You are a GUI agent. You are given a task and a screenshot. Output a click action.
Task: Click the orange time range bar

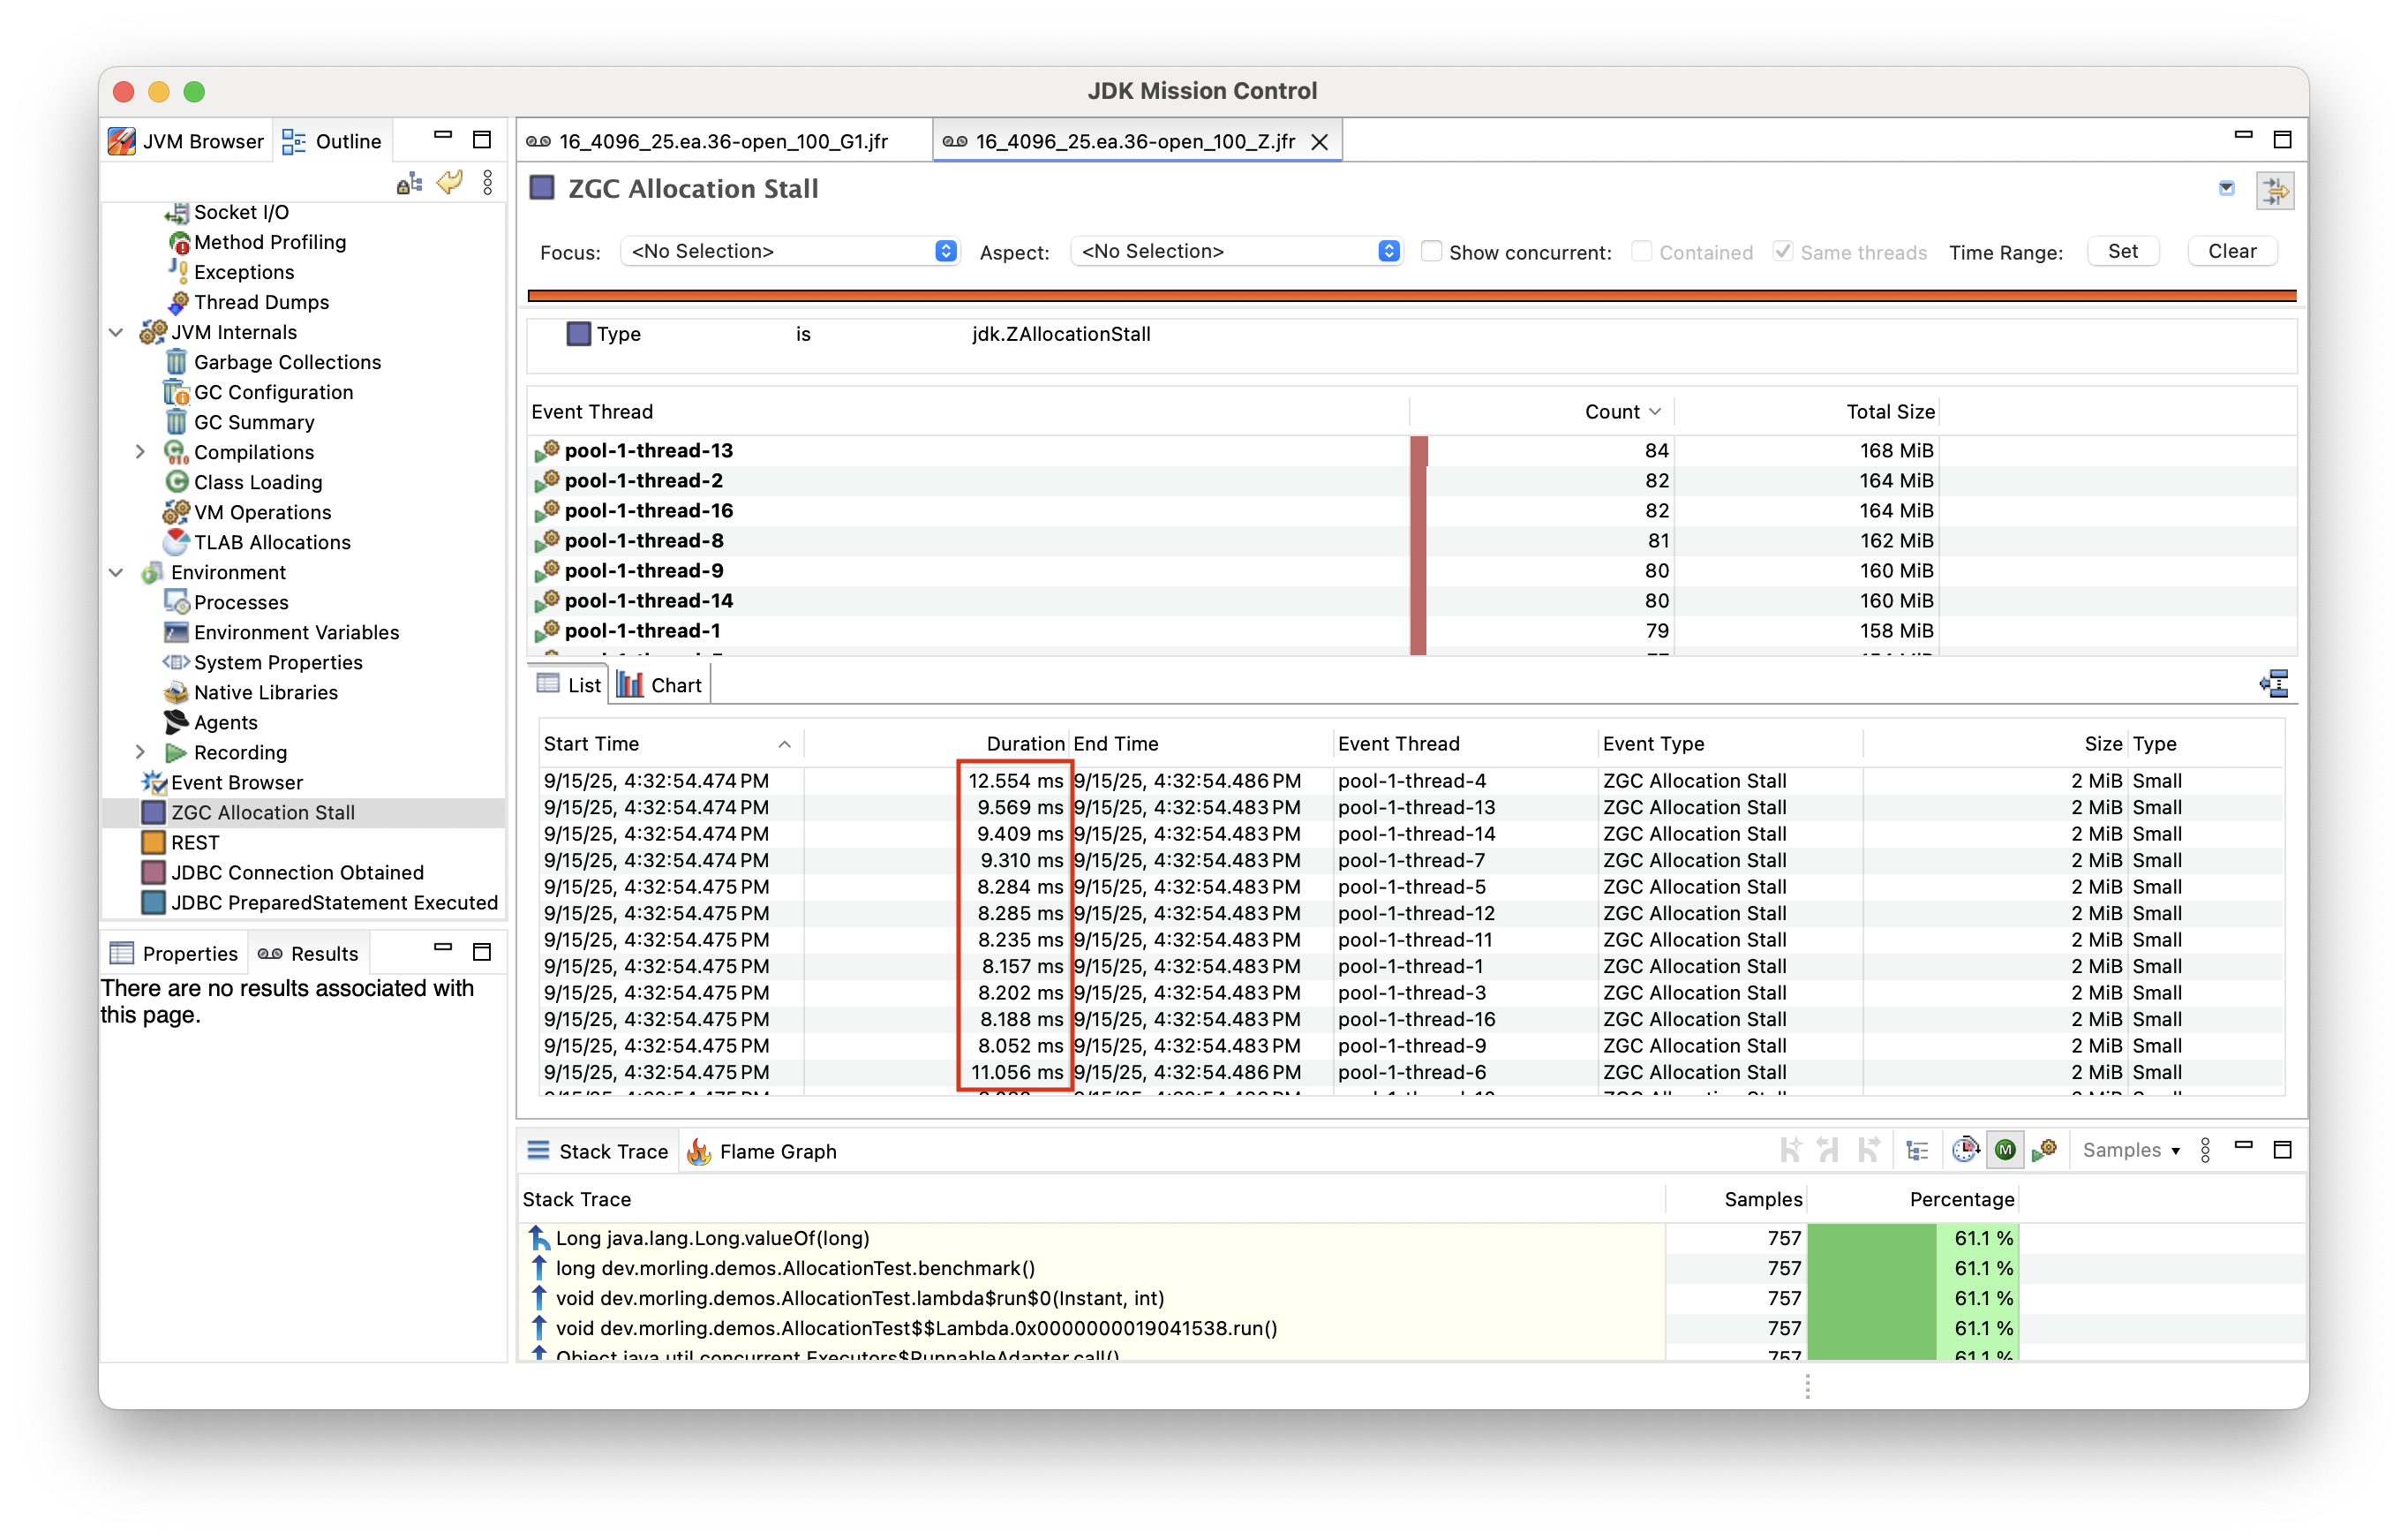[x=1411, y=295]
